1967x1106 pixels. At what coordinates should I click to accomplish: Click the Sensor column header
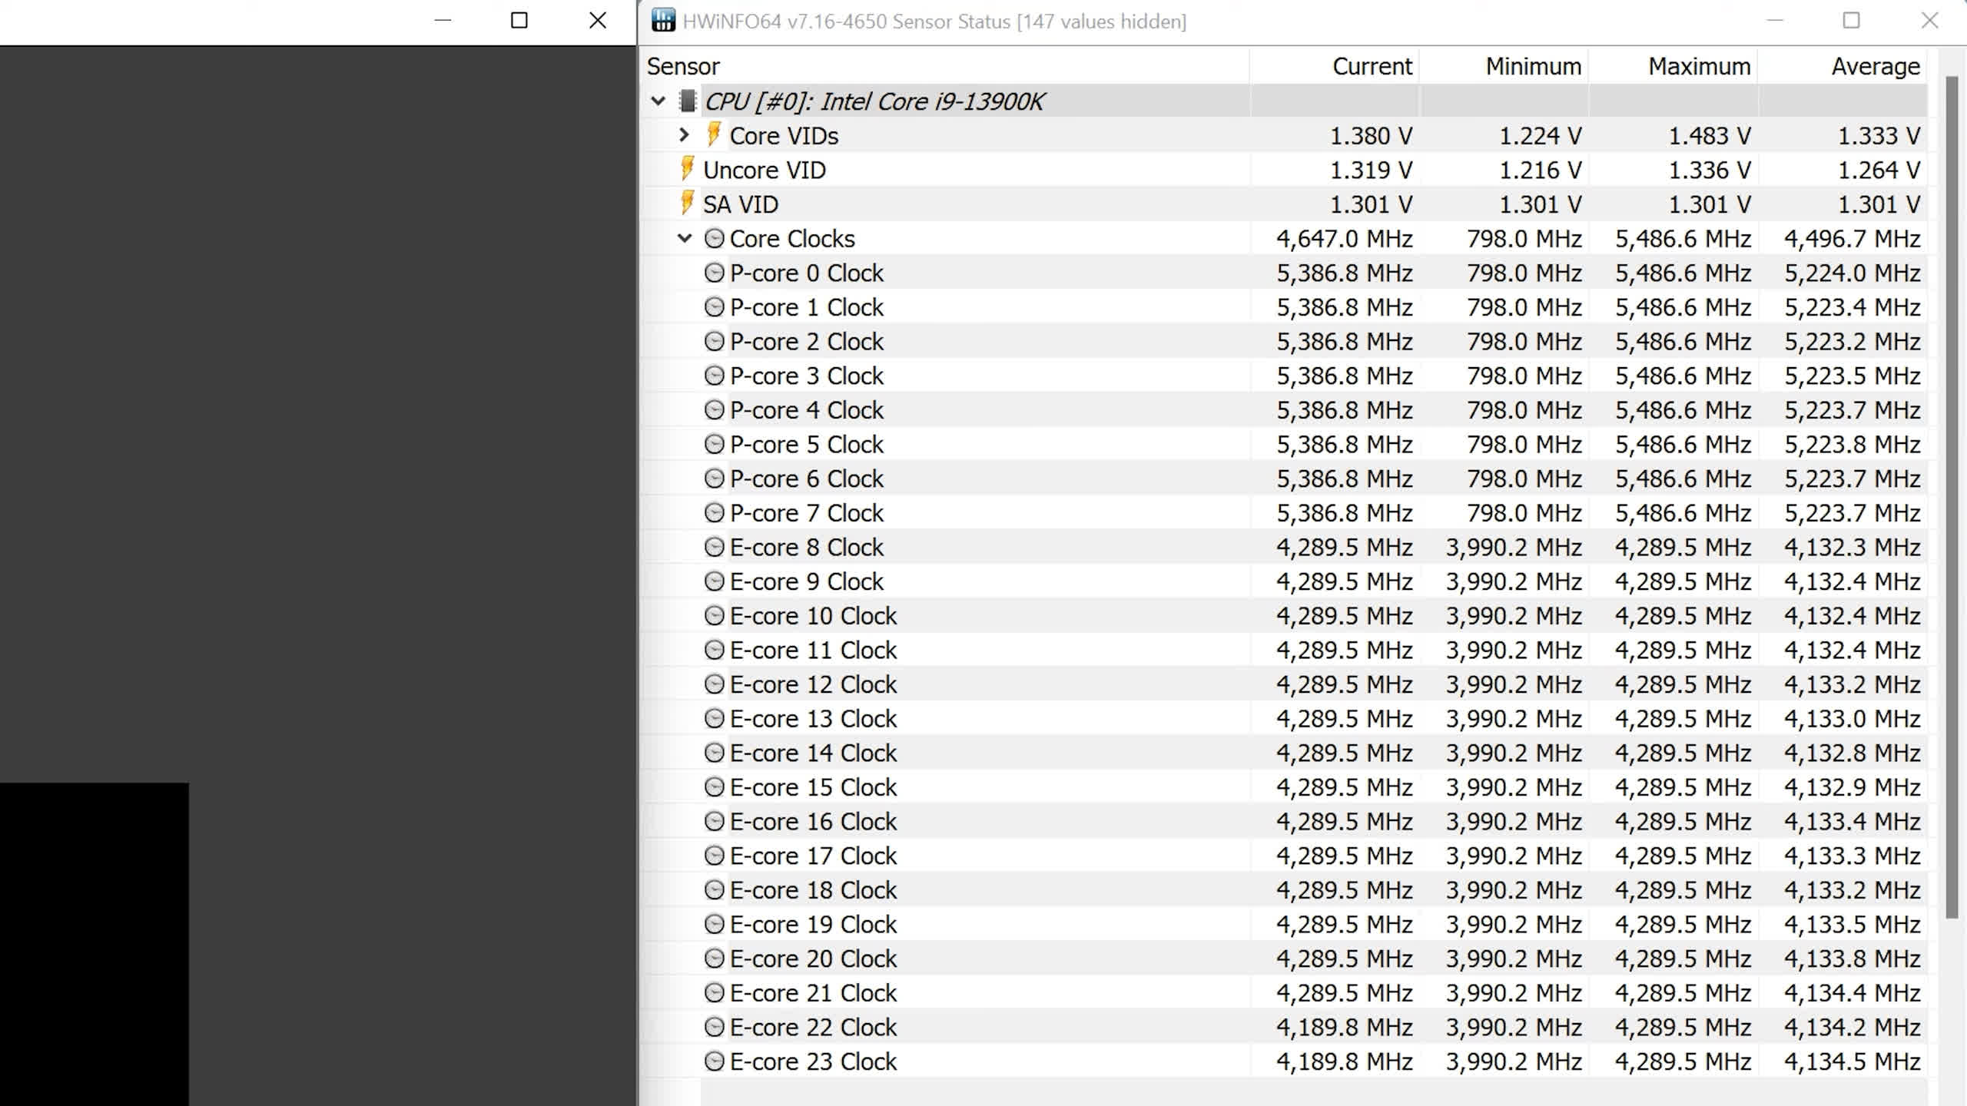pos(944,66)
